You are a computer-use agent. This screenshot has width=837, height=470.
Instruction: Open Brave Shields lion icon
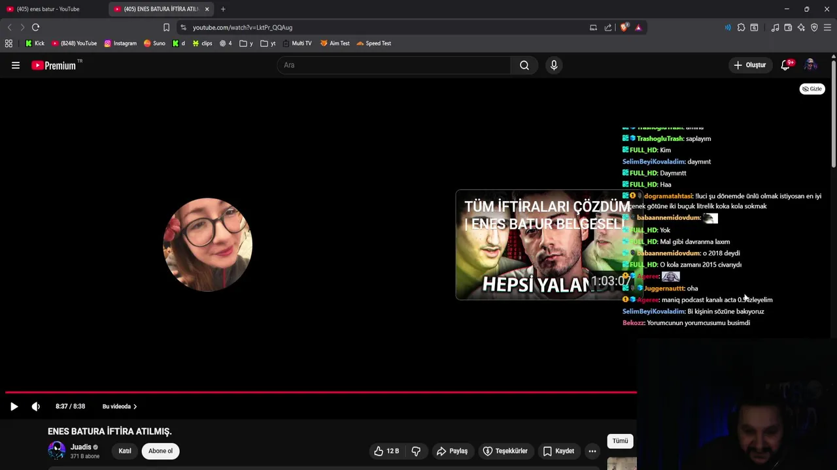click(x=624, y=27)
